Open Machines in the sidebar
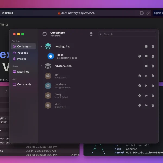Image resolution: width=163 pixels, height=163 pixels. (23, 72)
